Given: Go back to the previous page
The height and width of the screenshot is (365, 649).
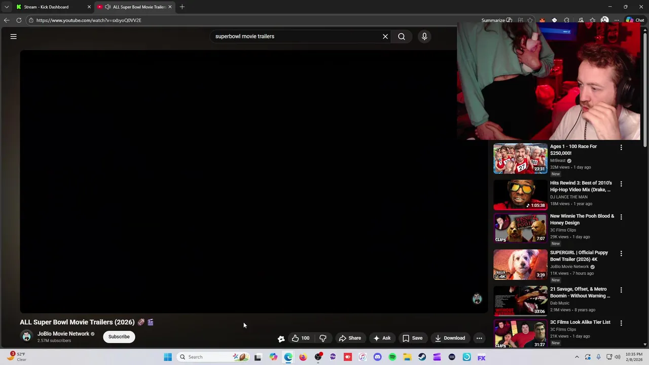Looking at the screenshot, I should click(6, 20).
